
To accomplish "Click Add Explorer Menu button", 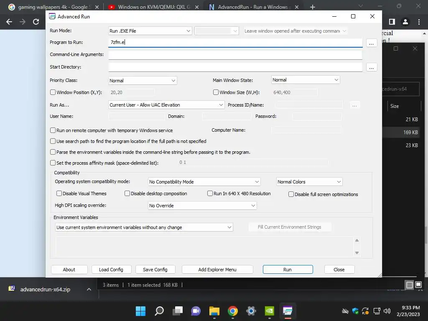I will (217, 270).
